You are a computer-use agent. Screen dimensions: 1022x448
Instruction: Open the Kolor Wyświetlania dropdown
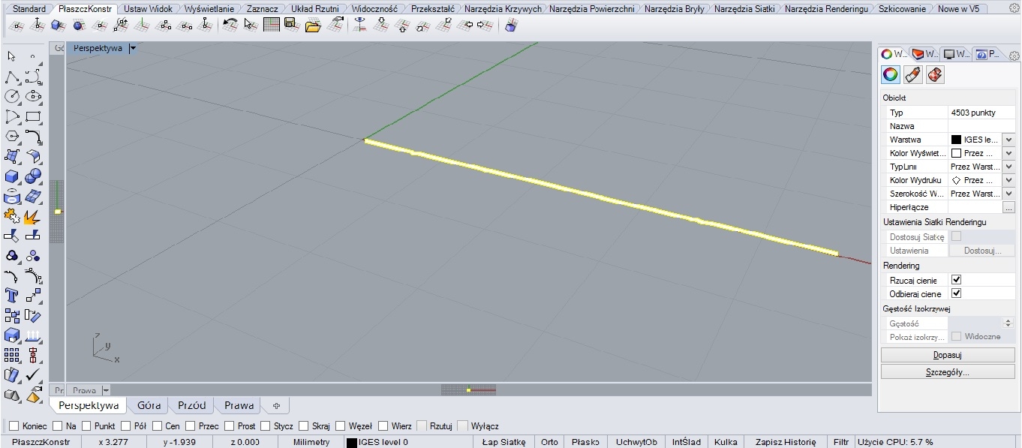(1008, 153)
